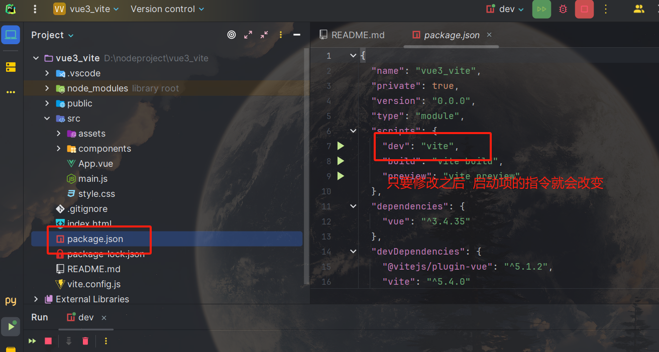Click Expand All in Project panel
Screen dimensions: 659x352
(x=248, y=35)
